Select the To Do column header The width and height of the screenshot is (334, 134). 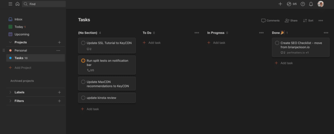coord(147,33)
